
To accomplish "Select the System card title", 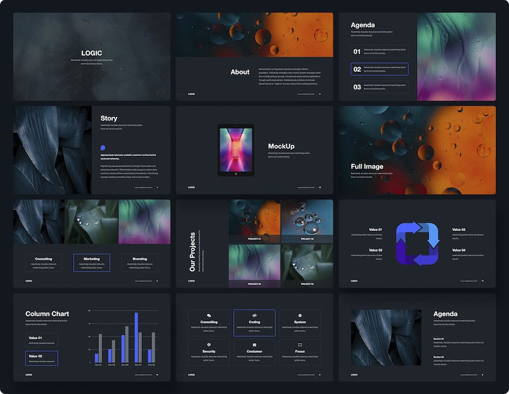I will pos(300,322).
